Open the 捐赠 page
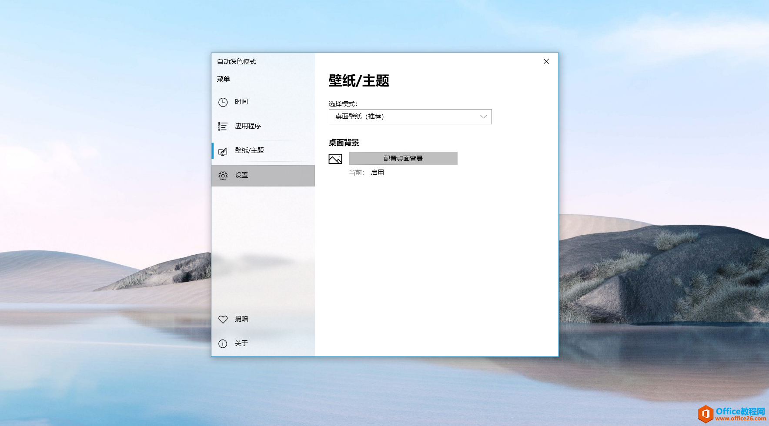 [263, 319]
